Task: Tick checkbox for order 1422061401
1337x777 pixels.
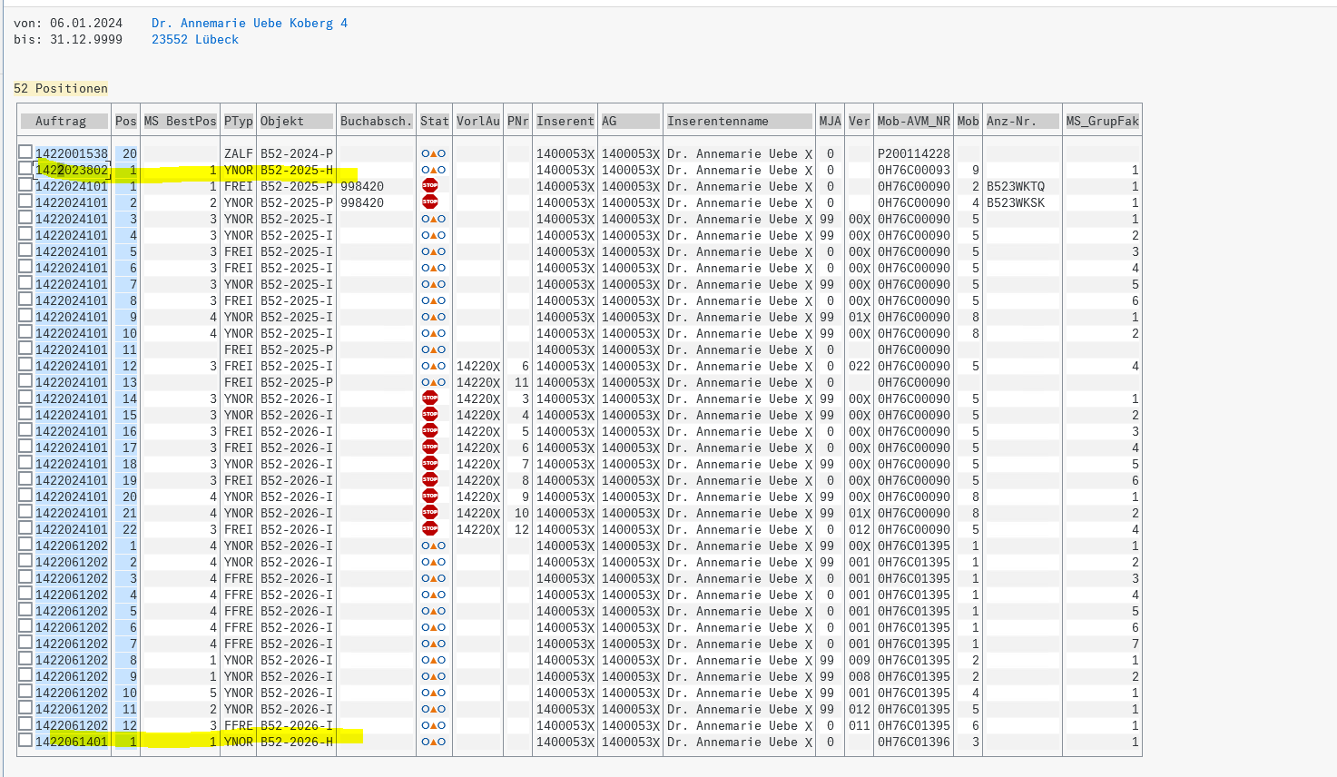Action: 25,741
